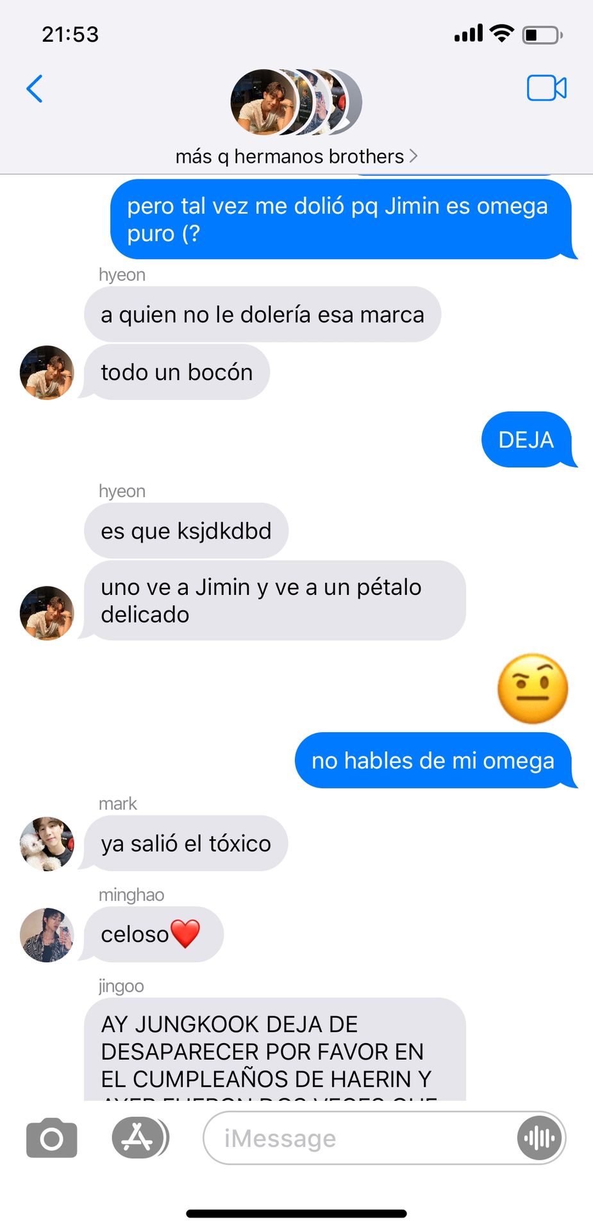Tap jingoo's all-caps message

point(275,1050)
